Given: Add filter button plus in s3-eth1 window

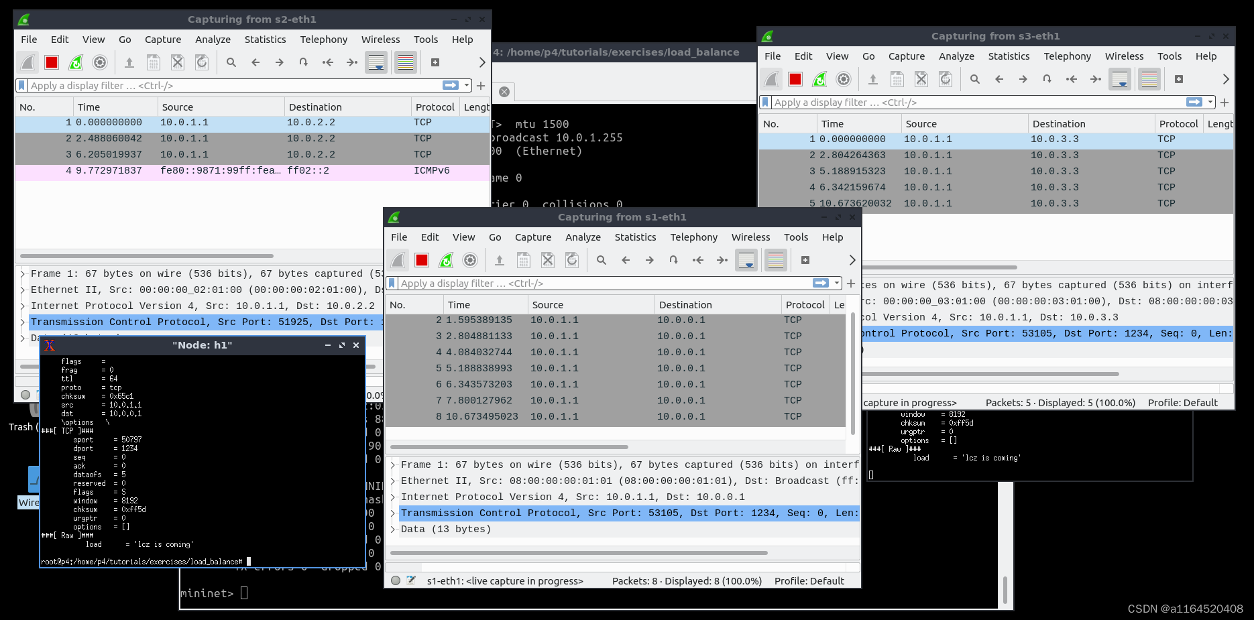Looking at the screenshot, I should 1224,103.
